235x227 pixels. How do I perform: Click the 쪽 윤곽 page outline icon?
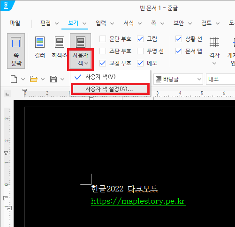16,42
